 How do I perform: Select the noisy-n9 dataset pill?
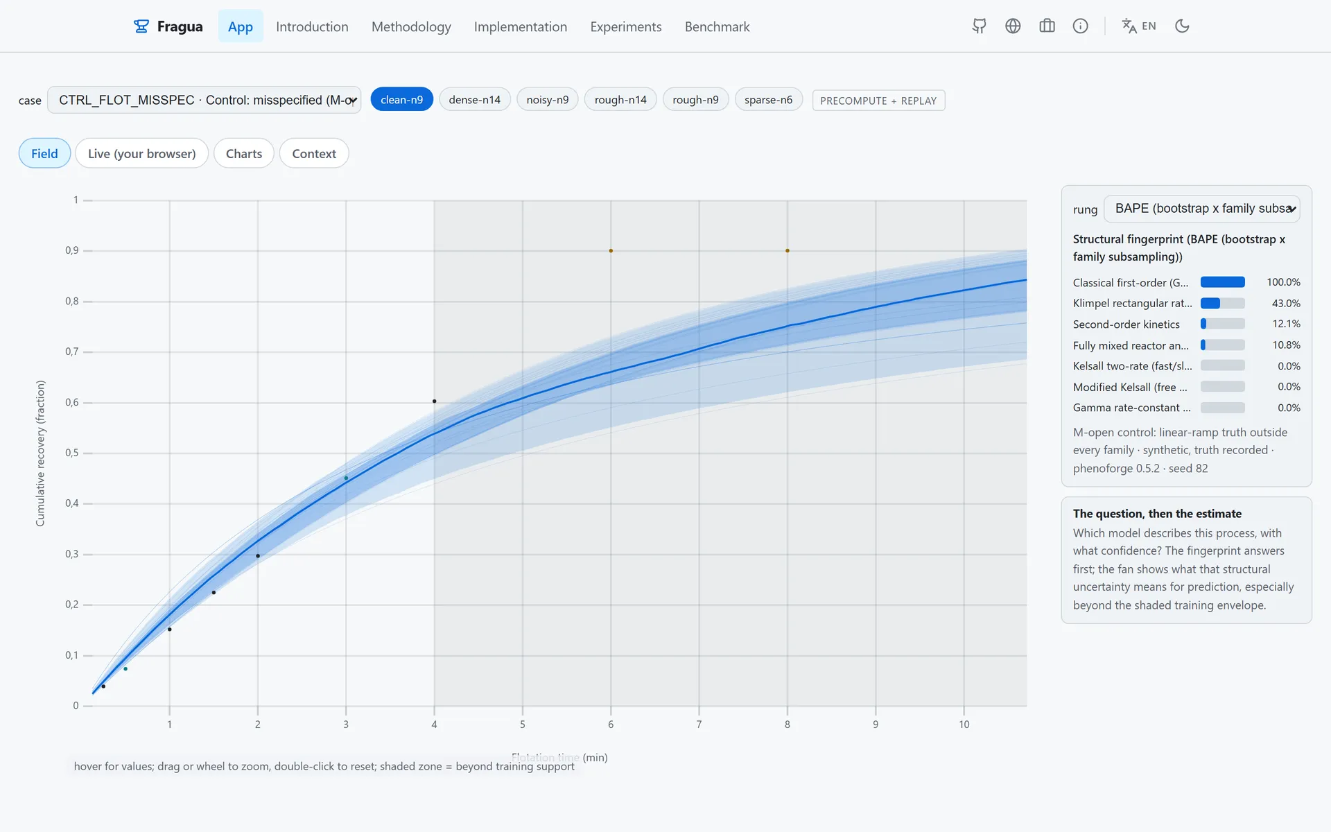coord(548,100)
